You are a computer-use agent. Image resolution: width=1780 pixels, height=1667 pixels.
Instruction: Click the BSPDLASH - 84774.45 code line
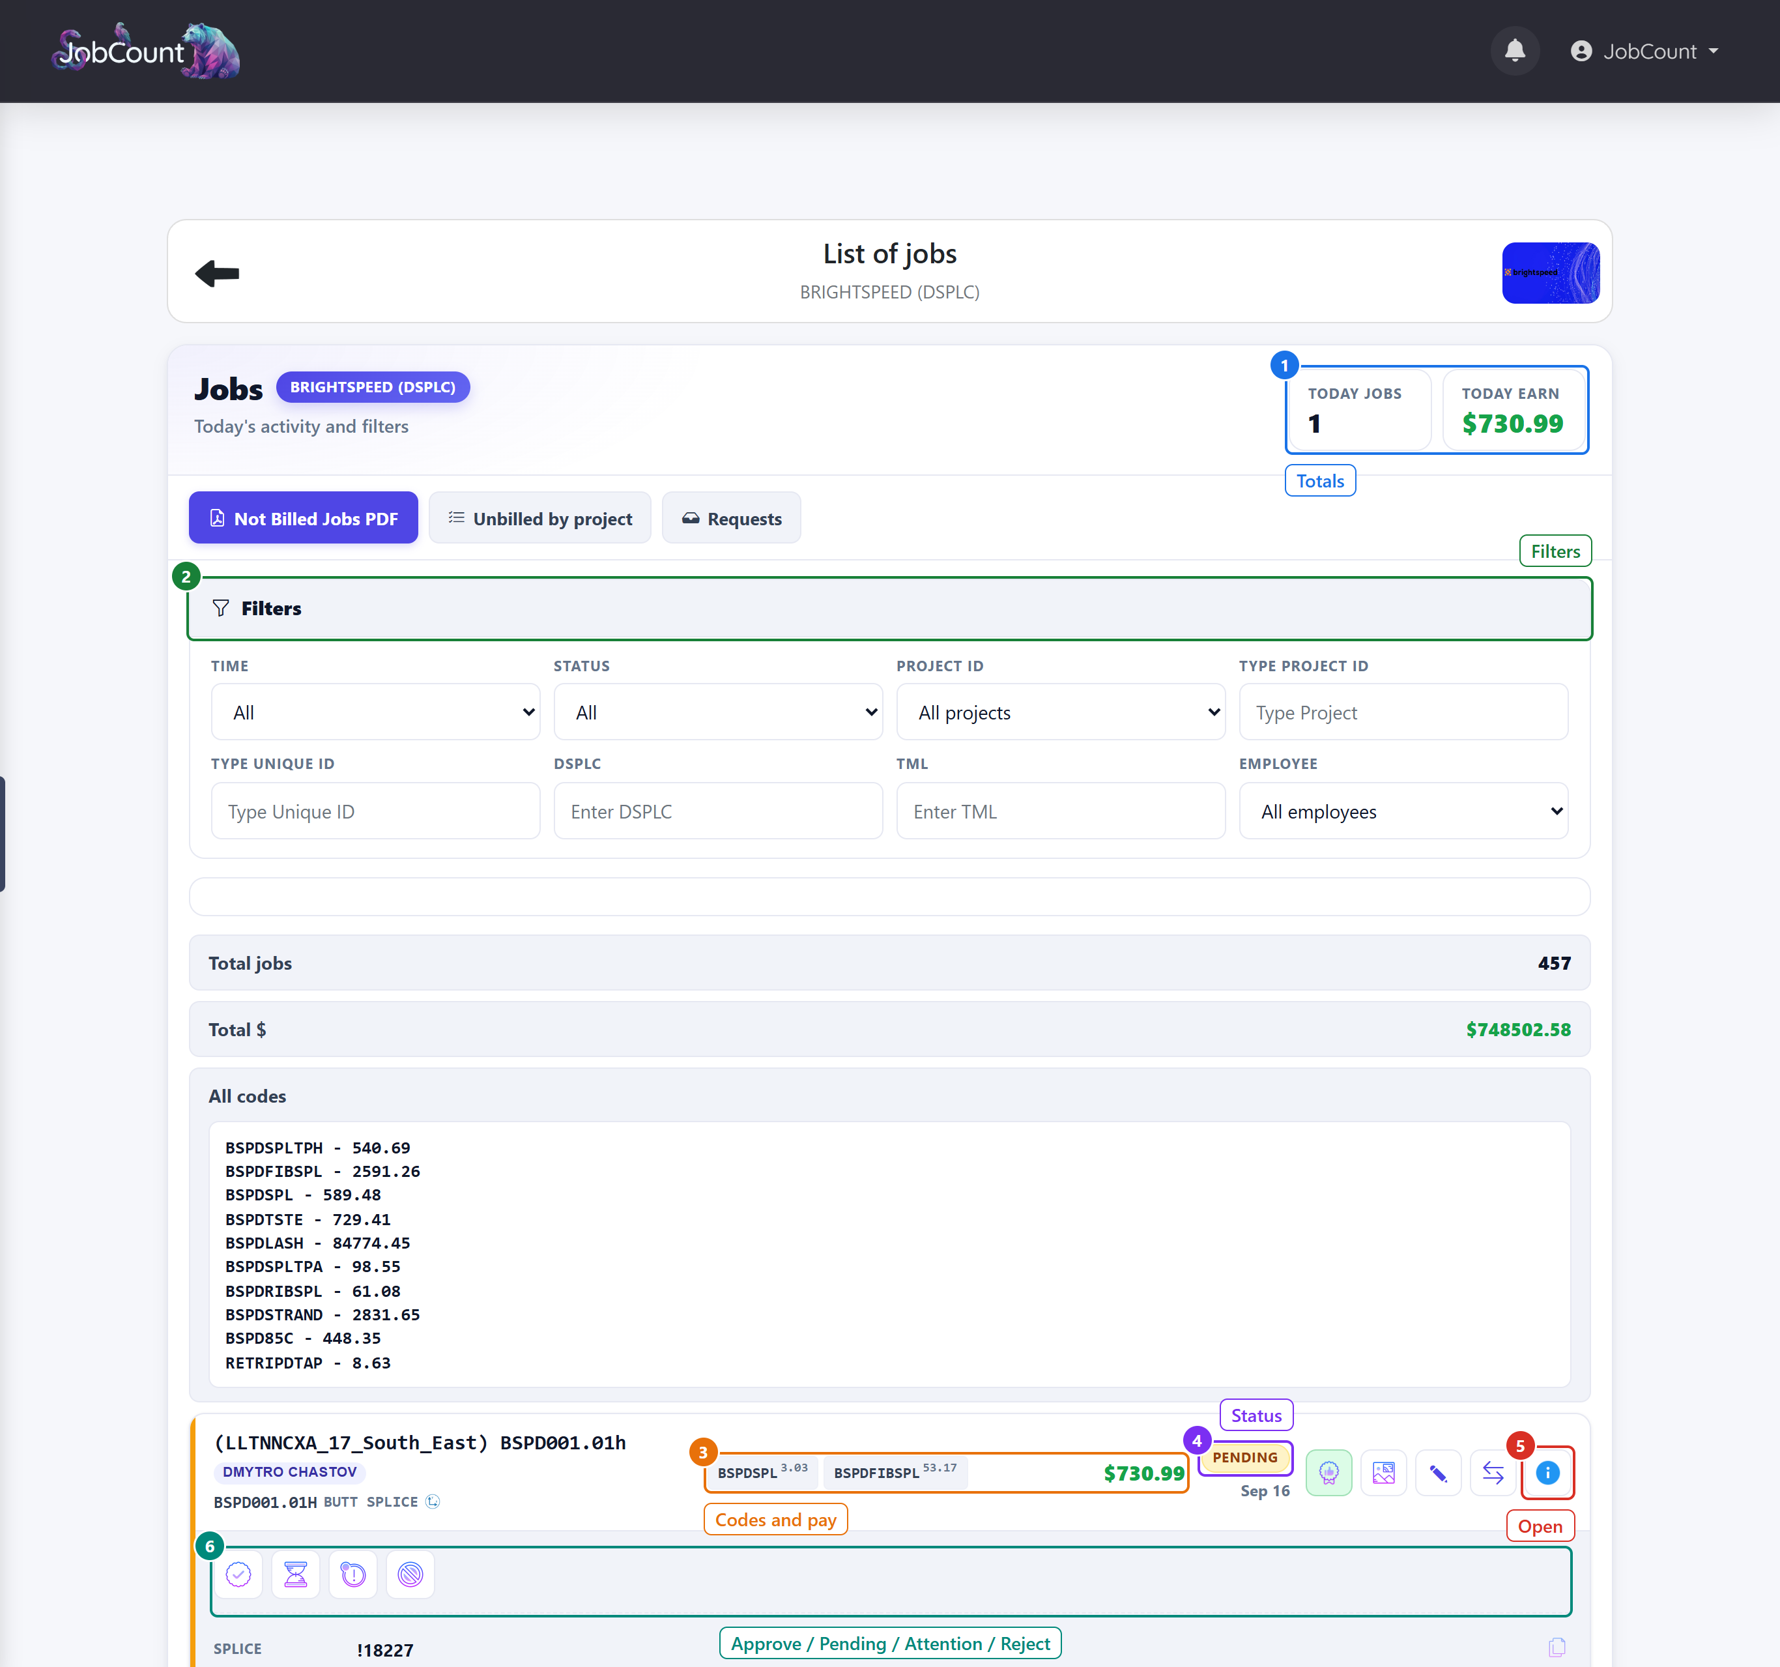tap(318, 1242)
